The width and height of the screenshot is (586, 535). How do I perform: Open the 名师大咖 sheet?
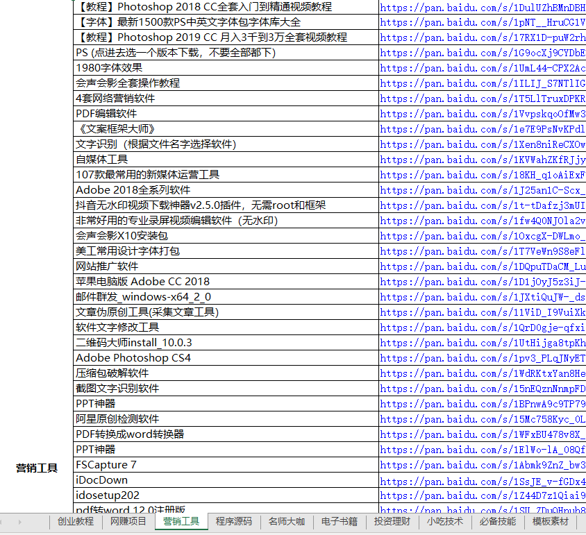coord(286,521)
